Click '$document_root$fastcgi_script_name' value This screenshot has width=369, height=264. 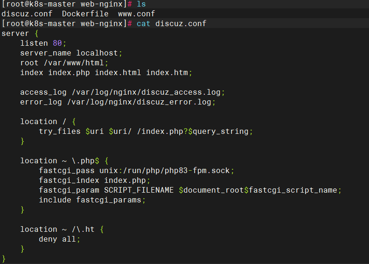pyautogui.click(x=258, y=190)
